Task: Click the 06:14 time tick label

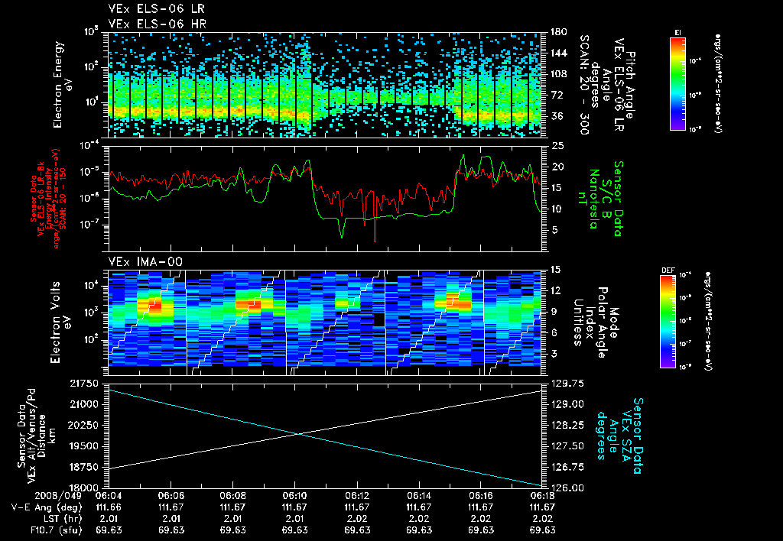Action: click(418, 496)
